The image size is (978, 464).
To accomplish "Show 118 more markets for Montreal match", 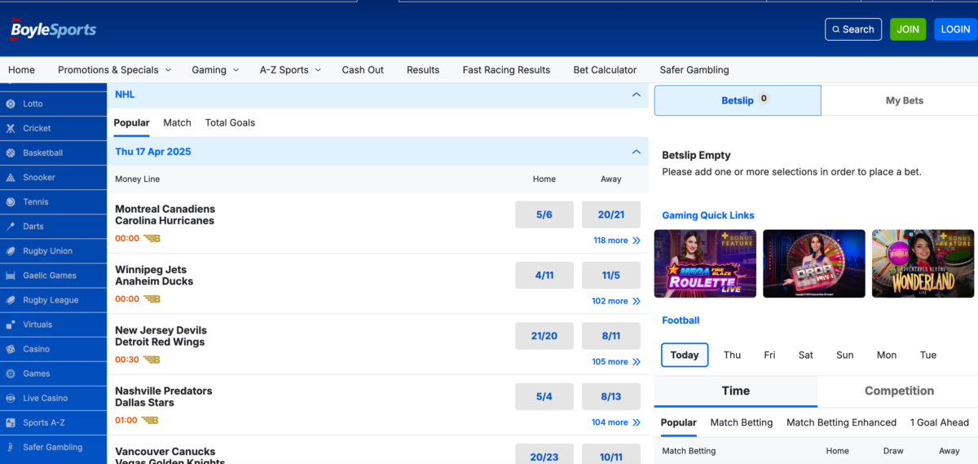I will click(617, 241).
